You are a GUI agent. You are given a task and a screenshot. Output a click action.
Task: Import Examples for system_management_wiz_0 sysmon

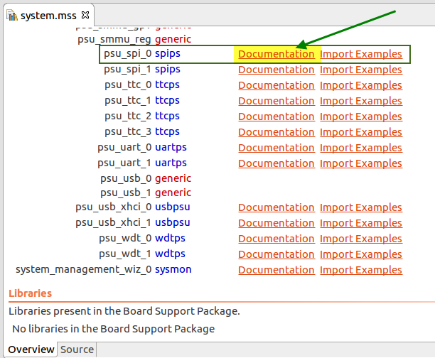[361, 270]
